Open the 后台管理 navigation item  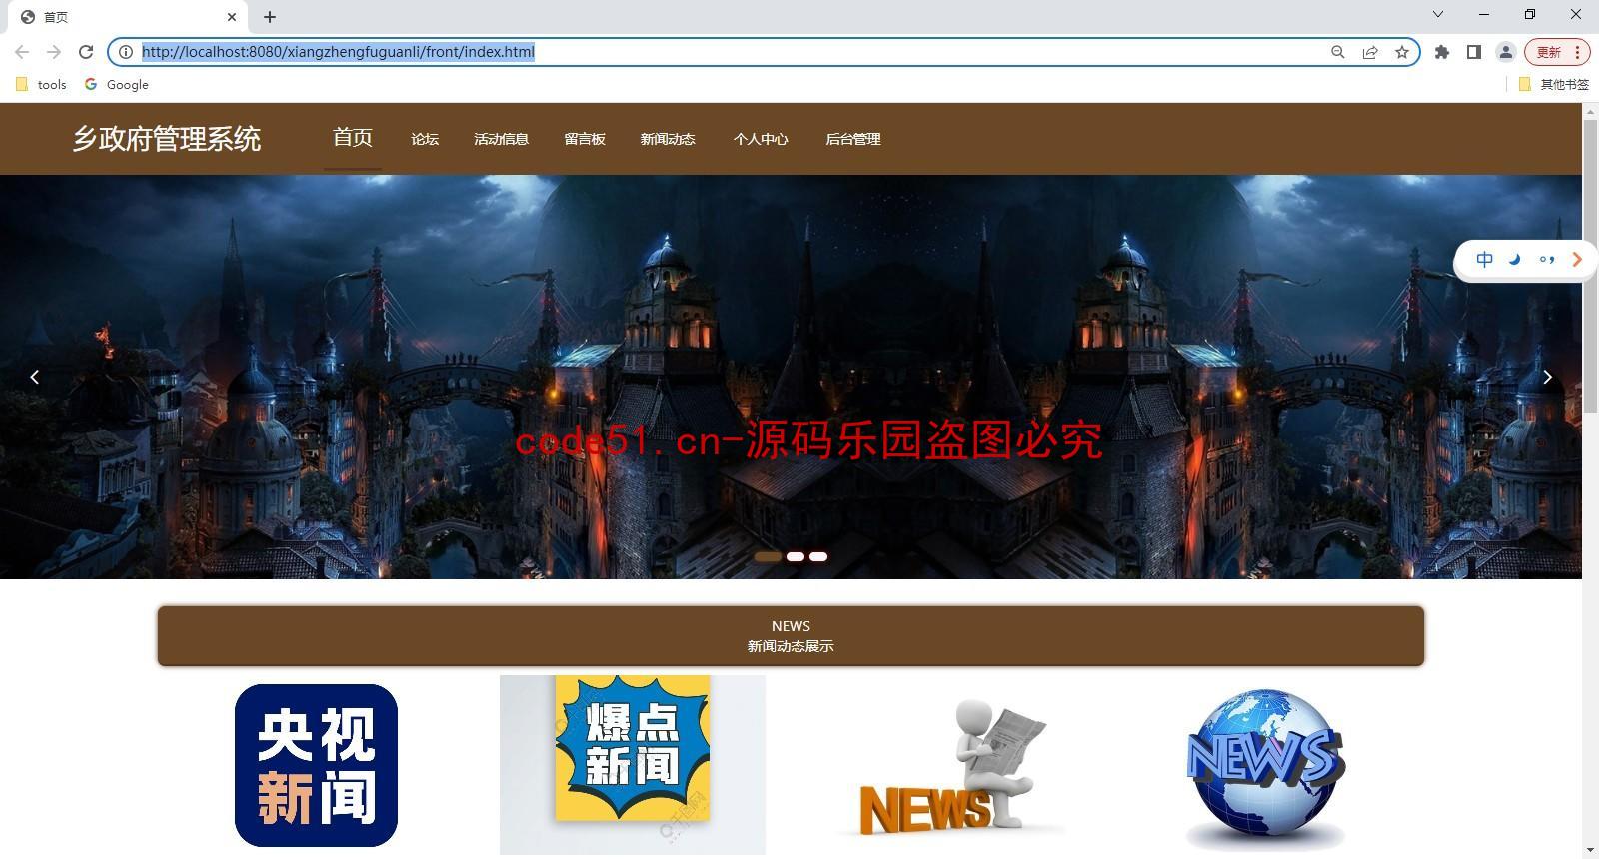(853, 139)
